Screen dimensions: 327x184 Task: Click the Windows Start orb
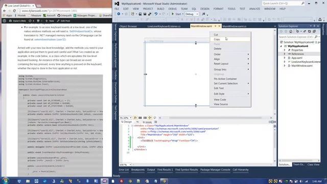click(x=5, y=180)
